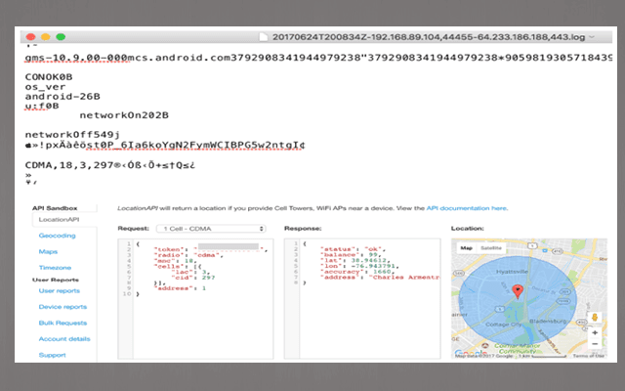The width and height of the screenshot is (625, 391).
Task: Click the red location marker on map
Action: click(518, 290)
